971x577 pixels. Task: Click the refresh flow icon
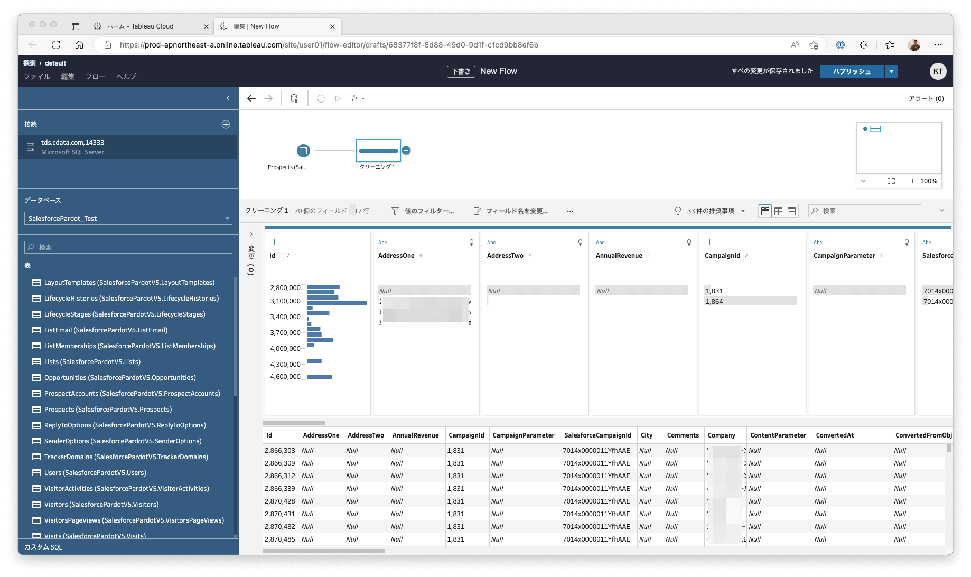321,98
